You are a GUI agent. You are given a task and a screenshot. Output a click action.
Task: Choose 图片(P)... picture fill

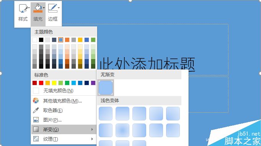[64, 120]
